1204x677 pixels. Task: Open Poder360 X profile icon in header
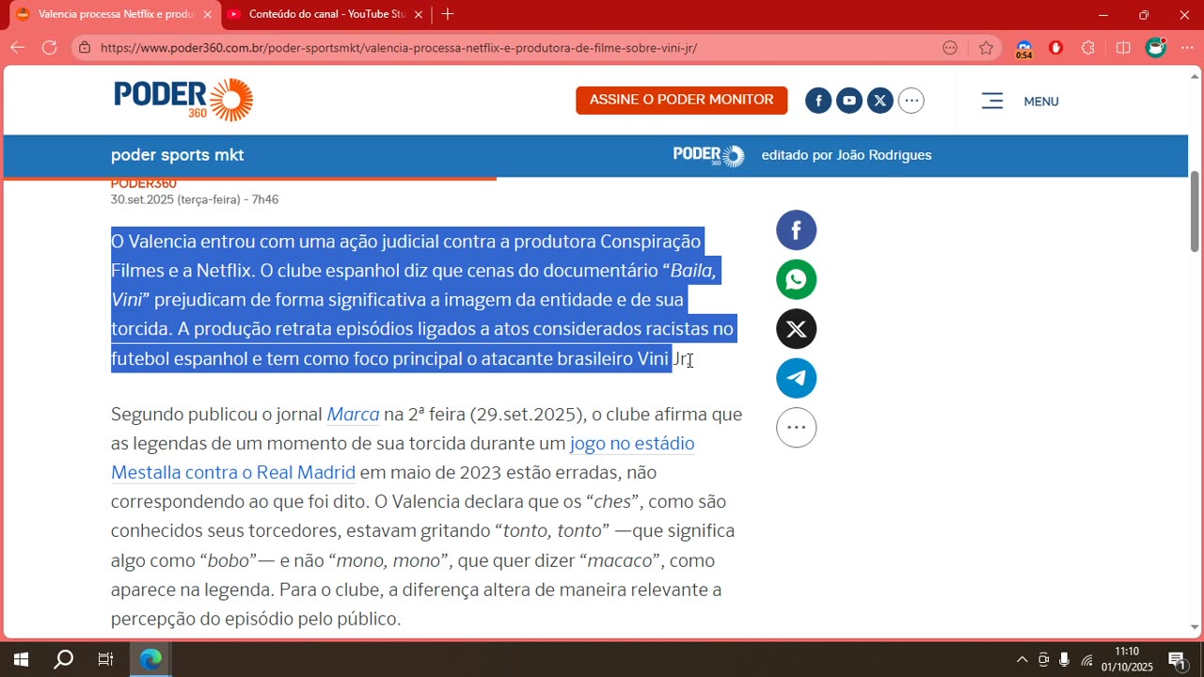880,101
